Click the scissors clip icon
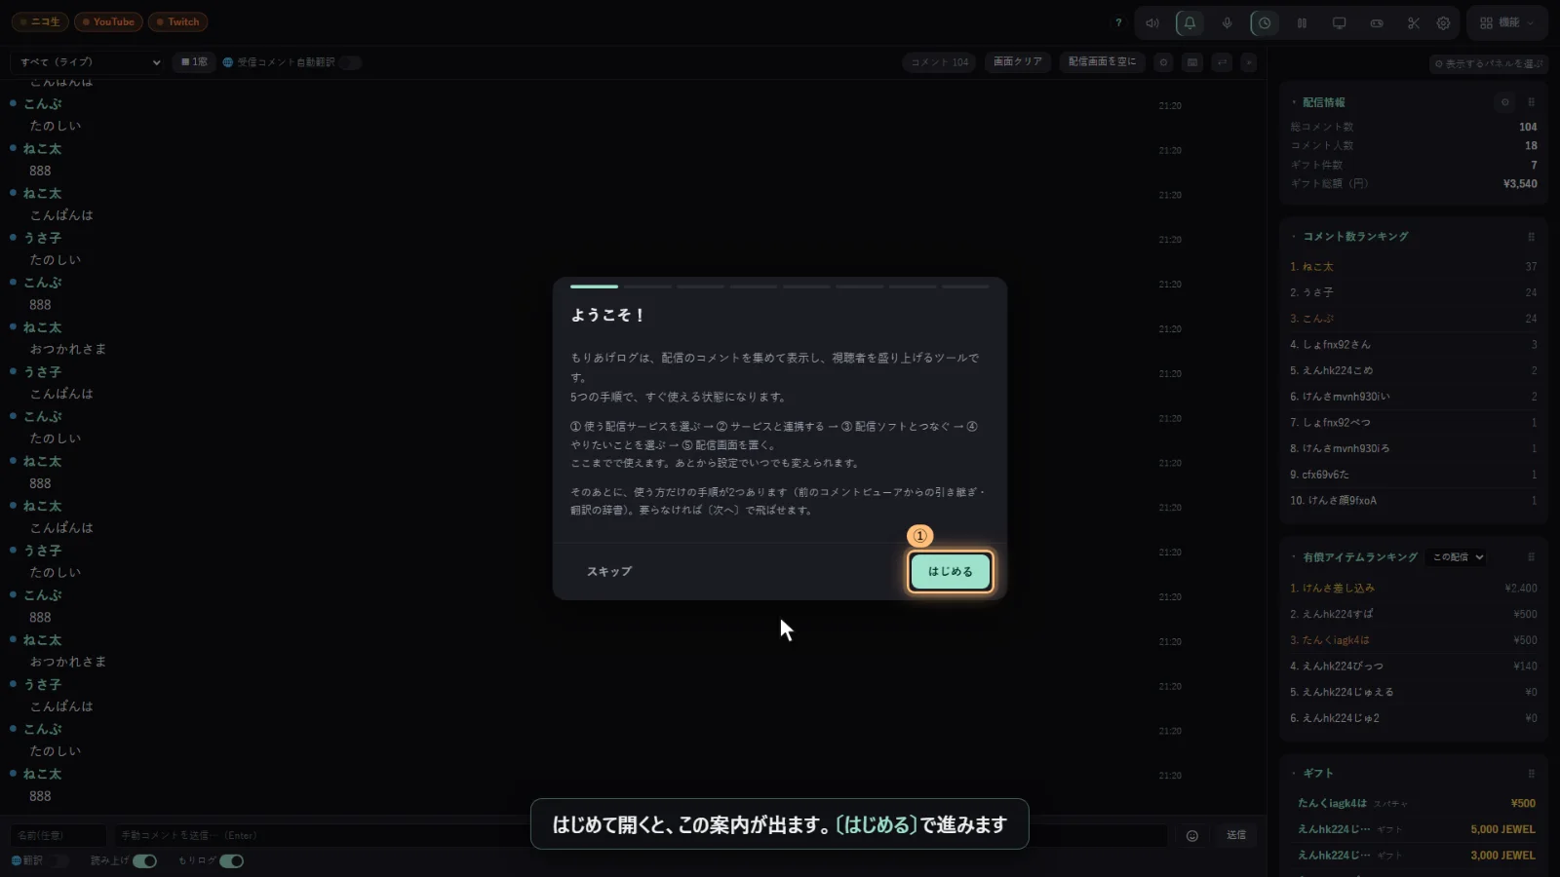Screen dimensions: 1560x877 click(x=1414, y=23)
